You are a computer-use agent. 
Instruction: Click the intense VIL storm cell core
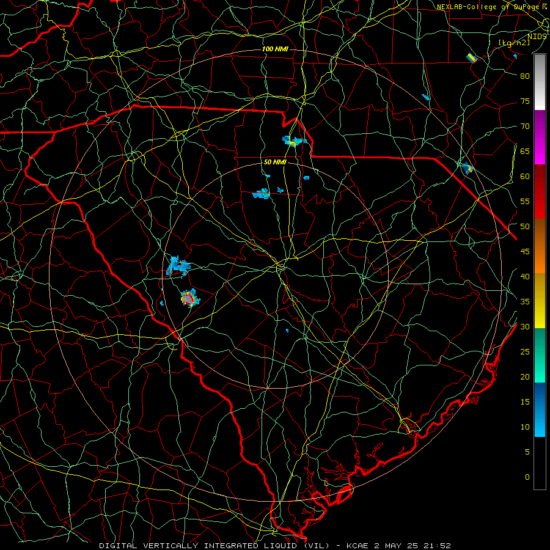(189, 298)
